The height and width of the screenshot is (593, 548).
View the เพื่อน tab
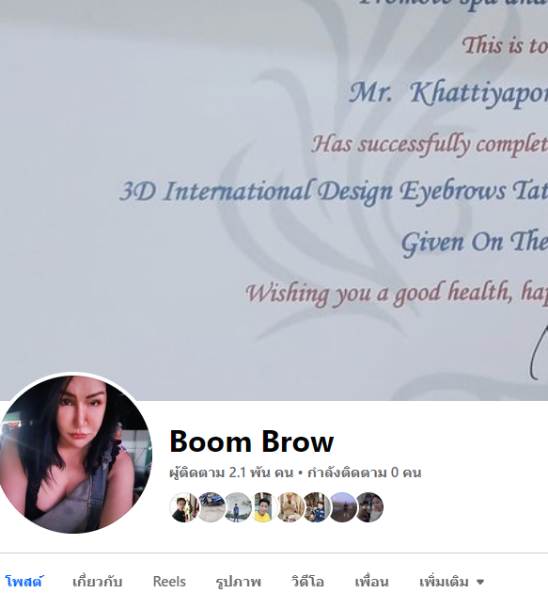371,582
